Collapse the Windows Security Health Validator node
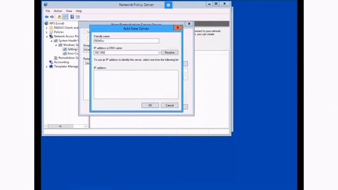This screenshot has height=190, width=338. 56,45
